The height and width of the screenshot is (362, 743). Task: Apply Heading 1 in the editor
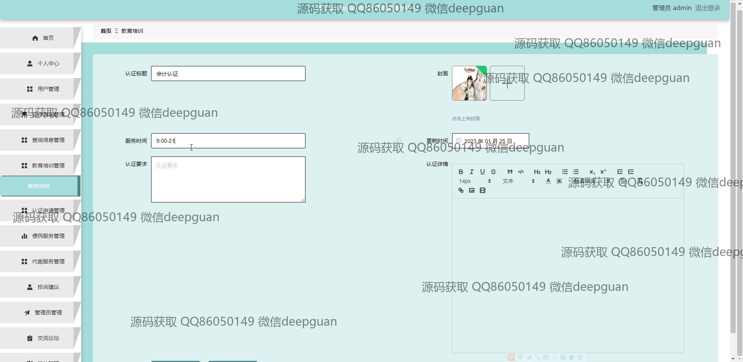pyautogui.click(x=537, y=172)
